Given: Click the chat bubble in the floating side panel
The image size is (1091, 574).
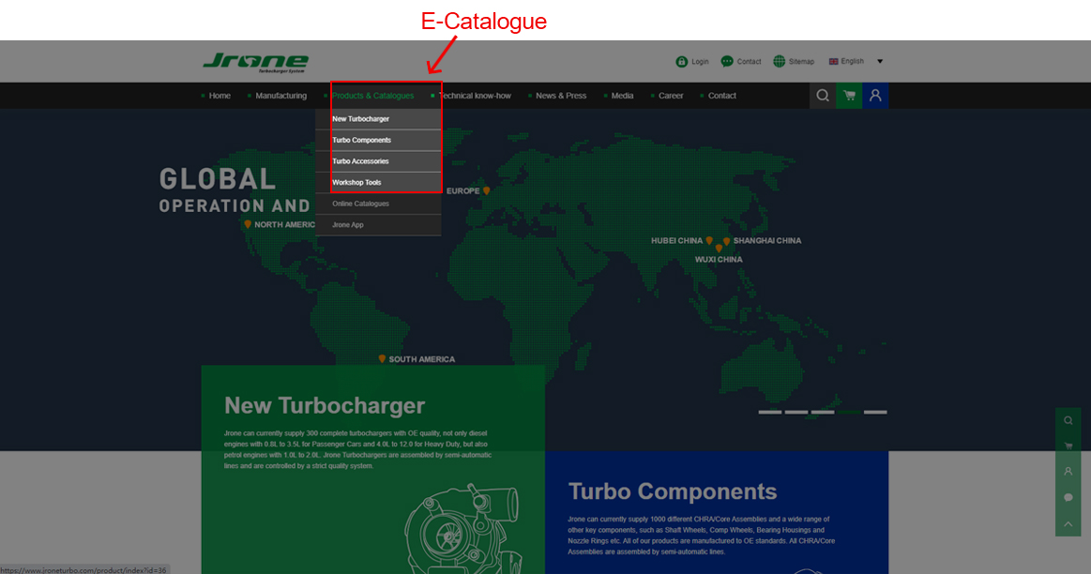Looking at the screenshot, I should tap(1068, 497).
